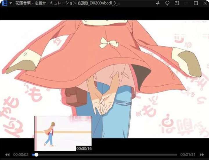Pin the player window on top
209x160 pixels.
158,3
